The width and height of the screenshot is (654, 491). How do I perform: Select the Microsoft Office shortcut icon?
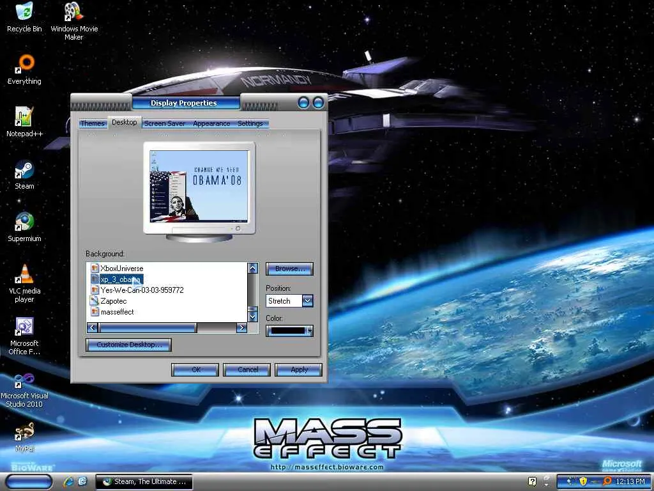click(24, 336)
